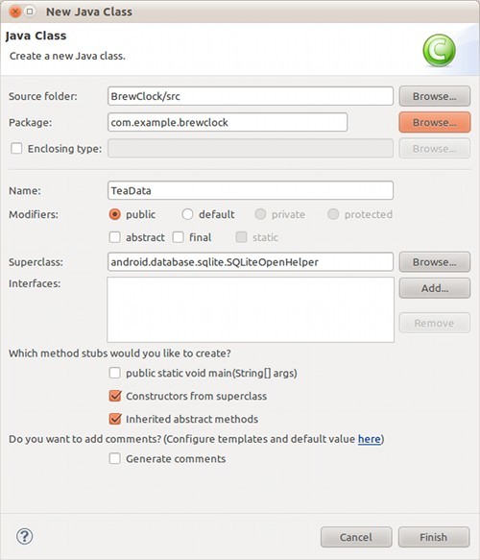
Task: Uncheck Inherited abstract methods
Action: tap(115, 419)
